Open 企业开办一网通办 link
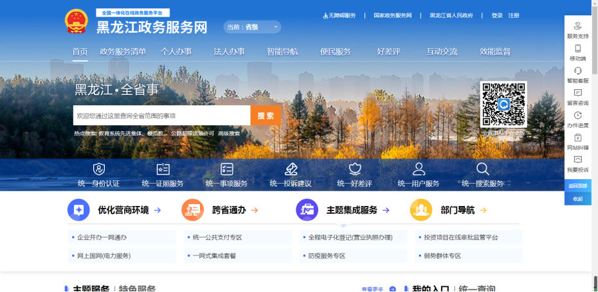This screenshot has width=598, height=292. click(x=102, y=237)
